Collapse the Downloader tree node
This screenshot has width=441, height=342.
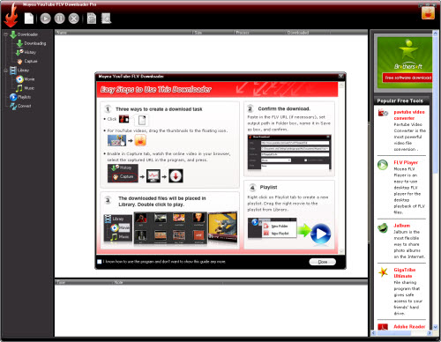5,34
